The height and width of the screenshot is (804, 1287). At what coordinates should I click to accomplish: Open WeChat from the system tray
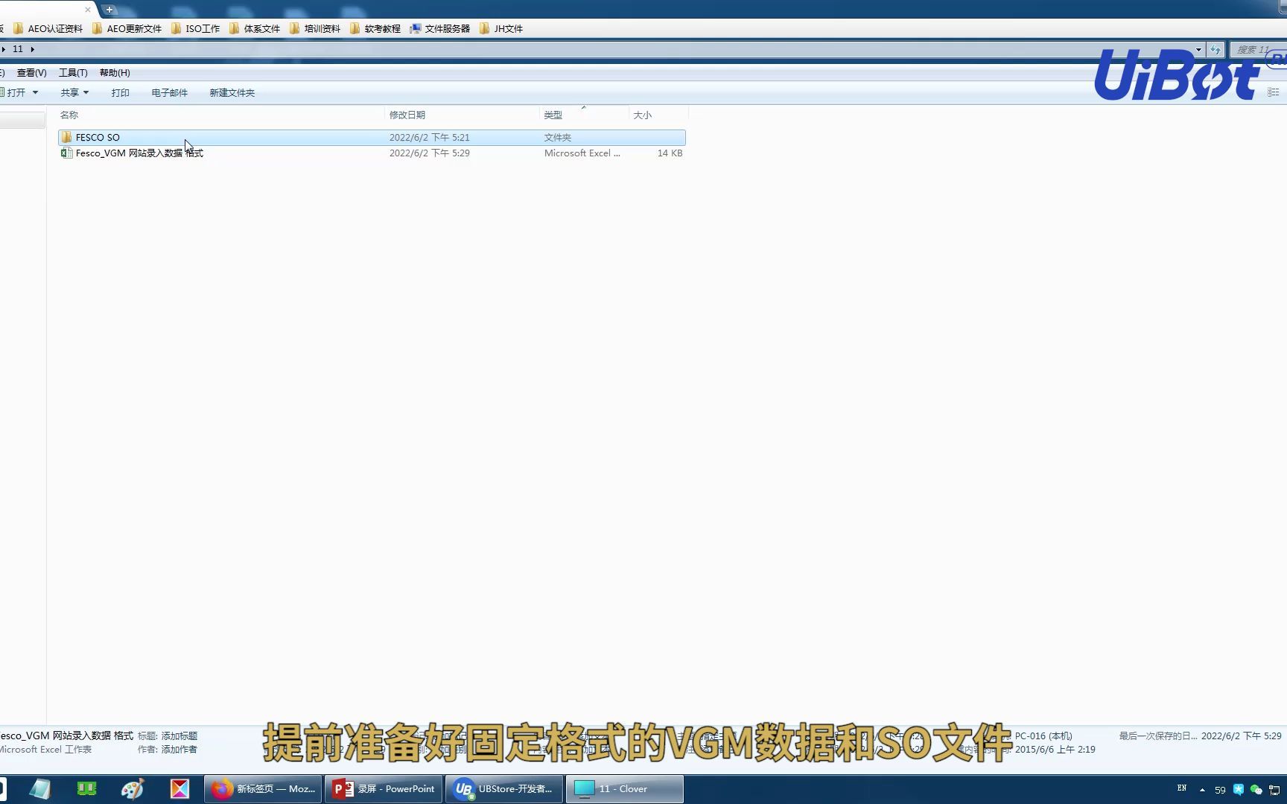point(1256,789)
